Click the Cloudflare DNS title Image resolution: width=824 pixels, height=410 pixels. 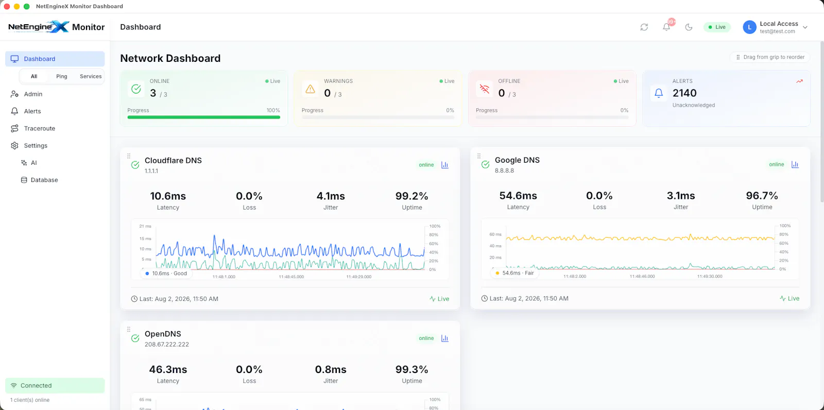pyautogui.click(x=173, y=161)
